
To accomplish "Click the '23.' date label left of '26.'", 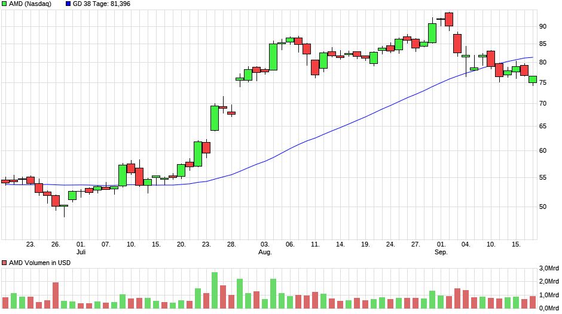I will pos(30,245).
